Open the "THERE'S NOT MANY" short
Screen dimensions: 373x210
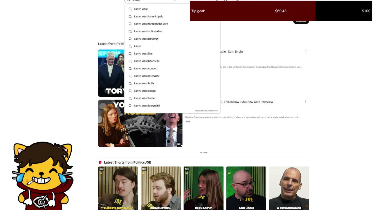(x=118, y=188)
